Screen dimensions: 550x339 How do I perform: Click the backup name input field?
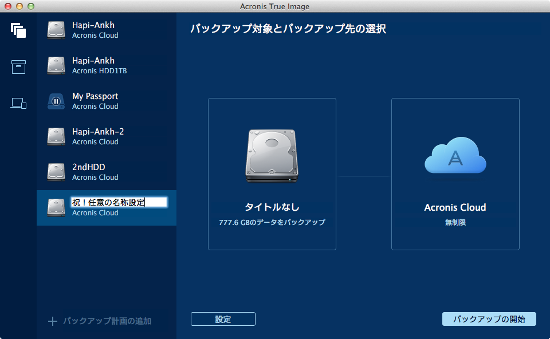(x=119, y=202)
